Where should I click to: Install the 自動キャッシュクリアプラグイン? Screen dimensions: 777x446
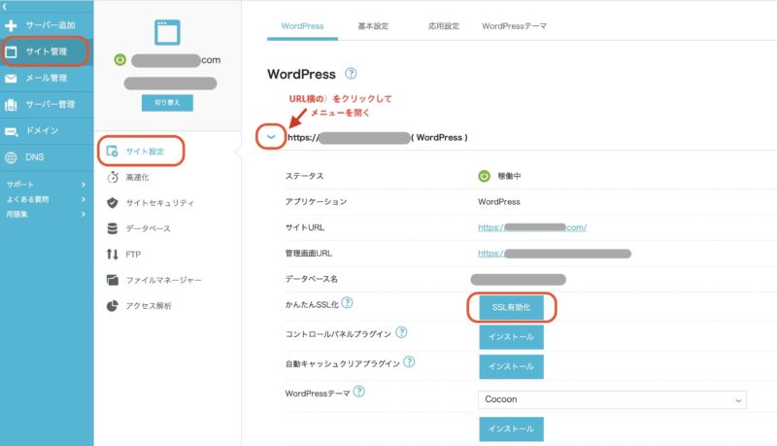[x=512, y=366]
